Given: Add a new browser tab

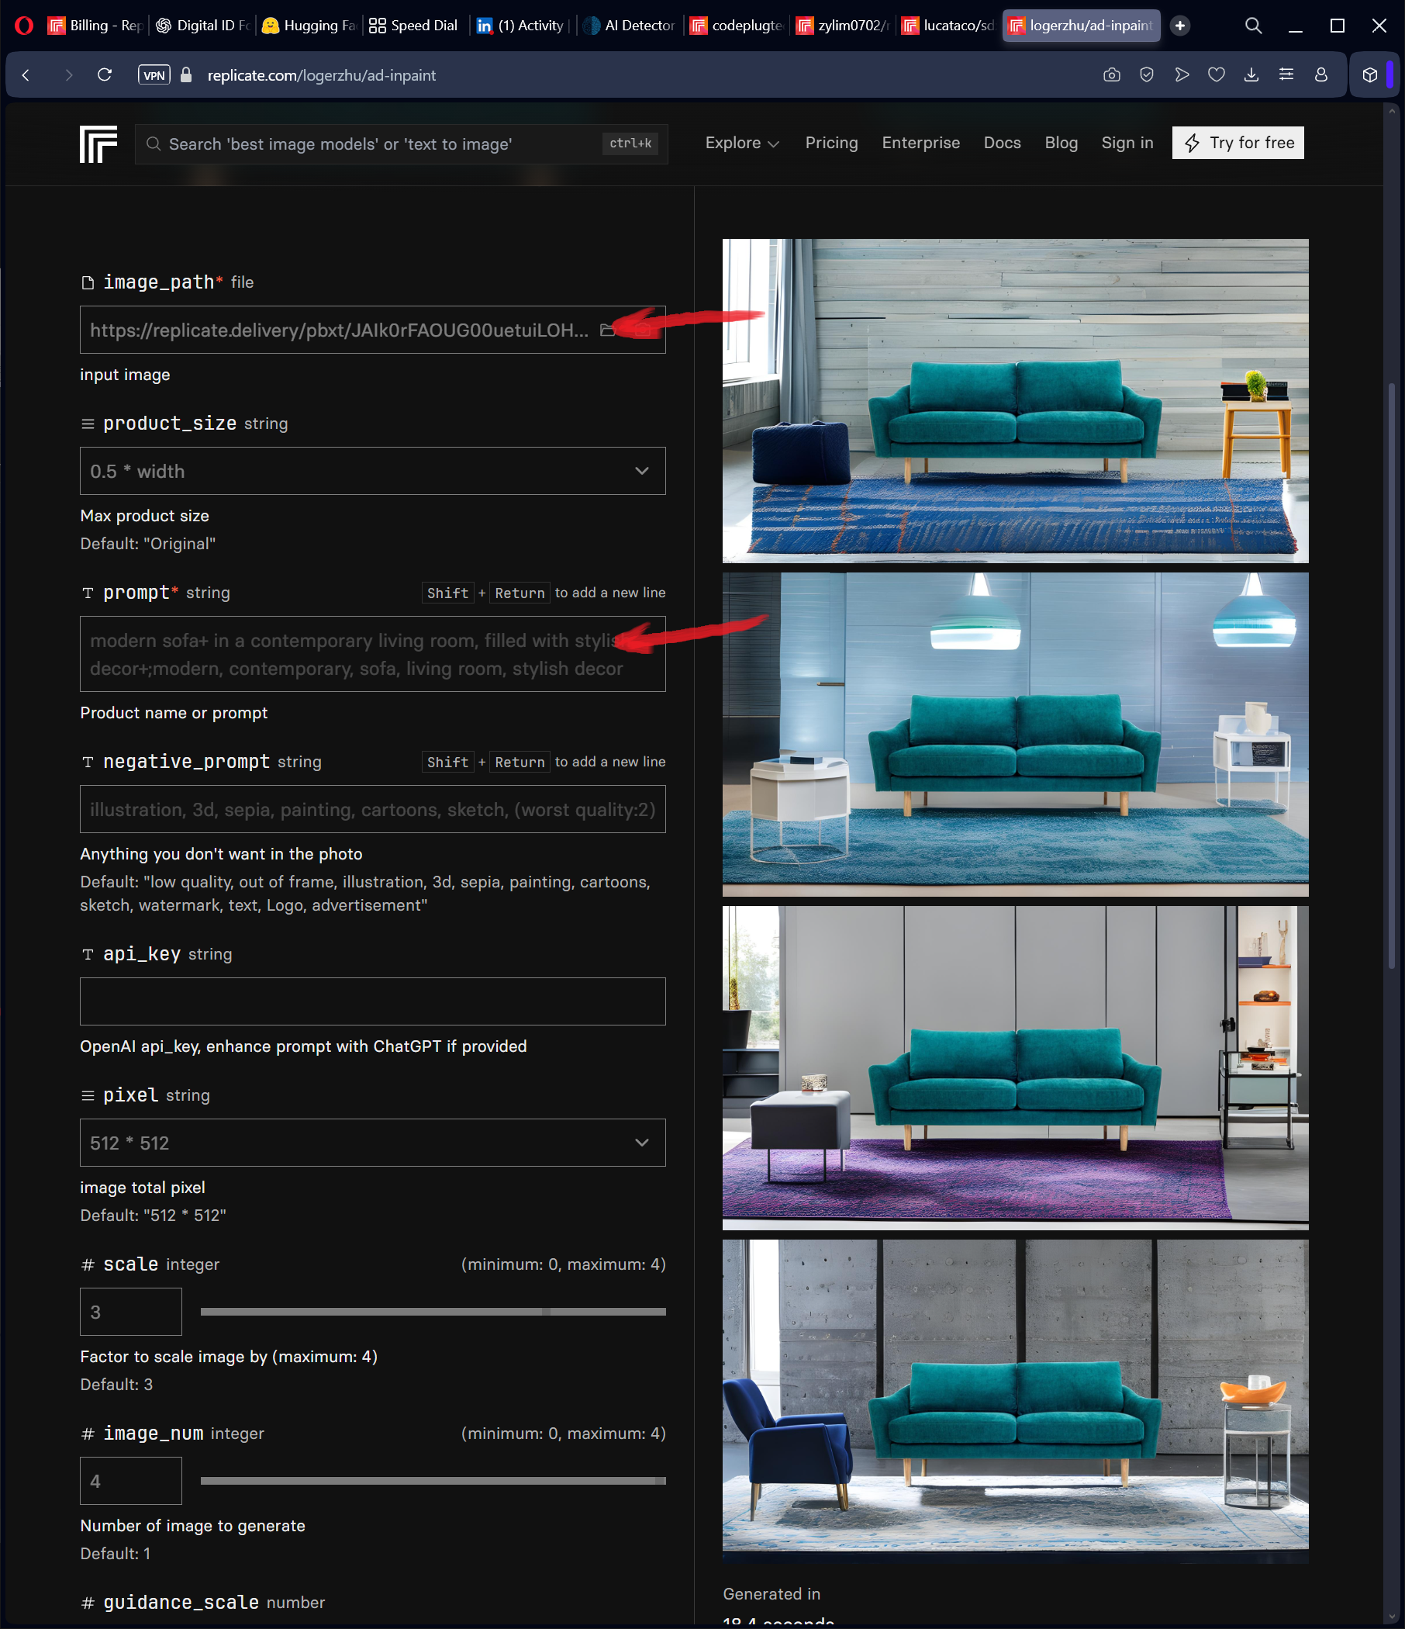Looking at the screenshot, I should click(x=1179, y=26).
